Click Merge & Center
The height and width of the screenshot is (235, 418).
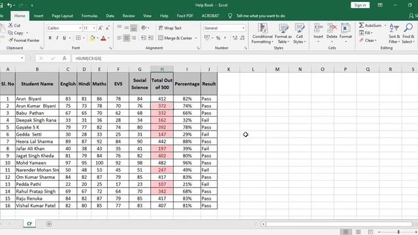(176, 38)
